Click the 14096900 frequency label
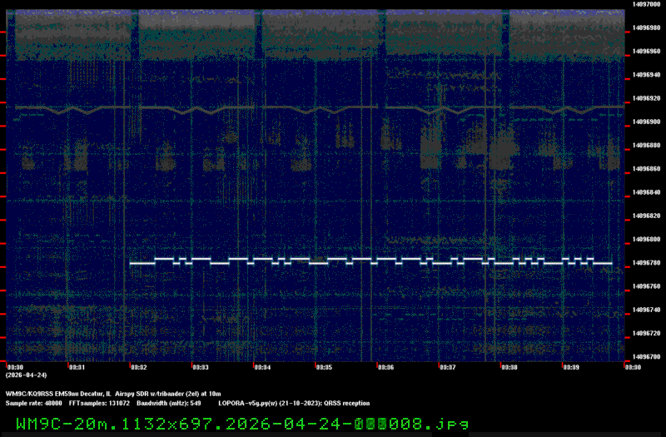This screenshot has height=437, width=666. coord(647,122)
